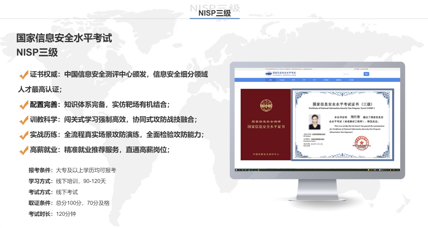The image size is (428, 228).
Task: Click the 配置完善 bullet line
Action: (95, 105)
